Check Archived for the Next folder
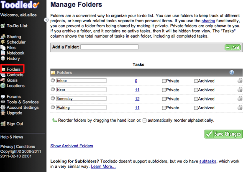 pyautogui.click(x=196, y=90)
